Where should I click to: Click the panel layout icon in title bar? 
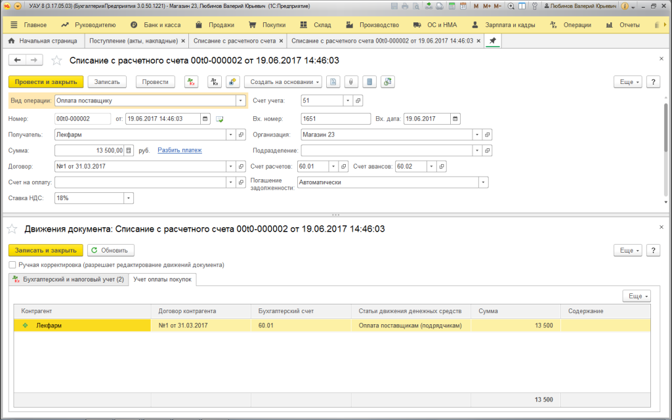[522, 7]
